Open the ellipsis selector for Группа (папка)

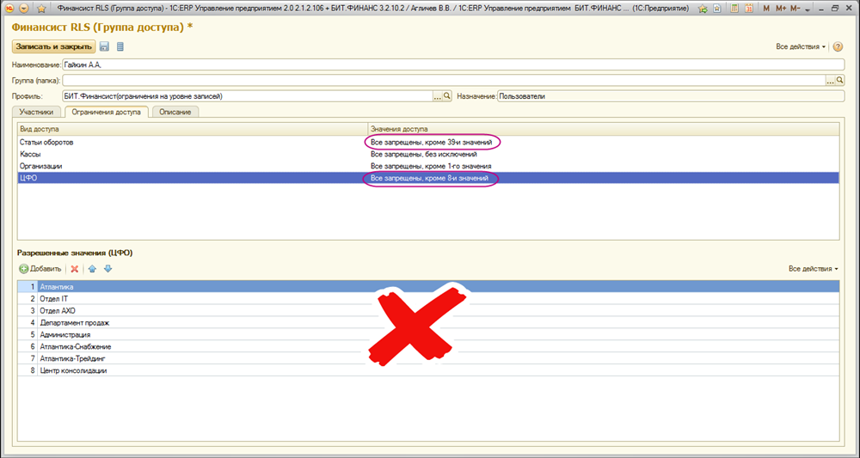click(x=831, y=80)
